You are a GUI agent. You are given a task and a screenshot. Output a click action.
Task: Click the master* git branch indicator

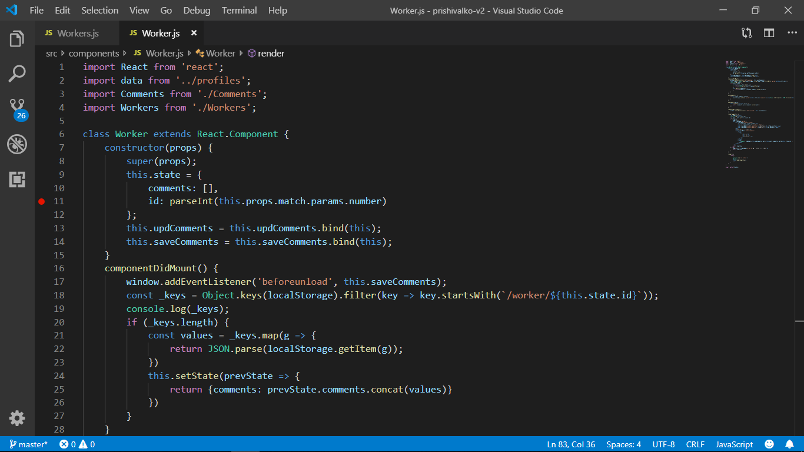29,444
